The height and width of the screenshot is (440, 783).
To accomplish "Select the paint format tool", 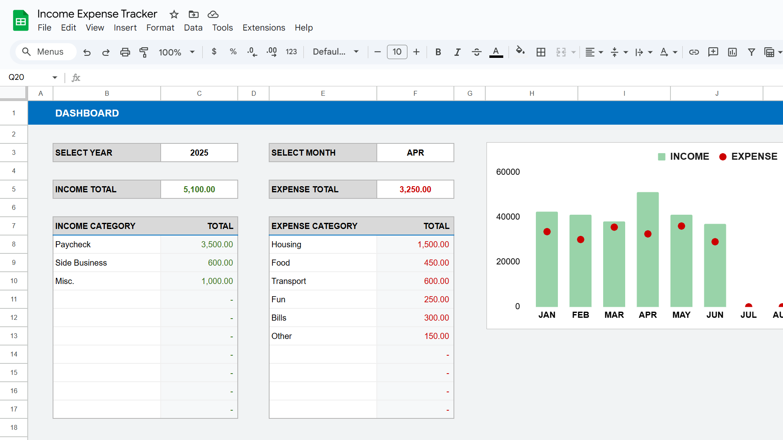I will click(x=144, y=52).
